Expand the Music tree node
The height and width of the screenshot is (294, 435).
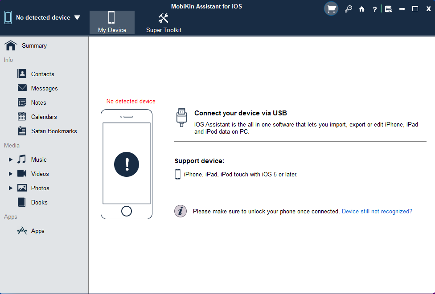coord(11,159)
